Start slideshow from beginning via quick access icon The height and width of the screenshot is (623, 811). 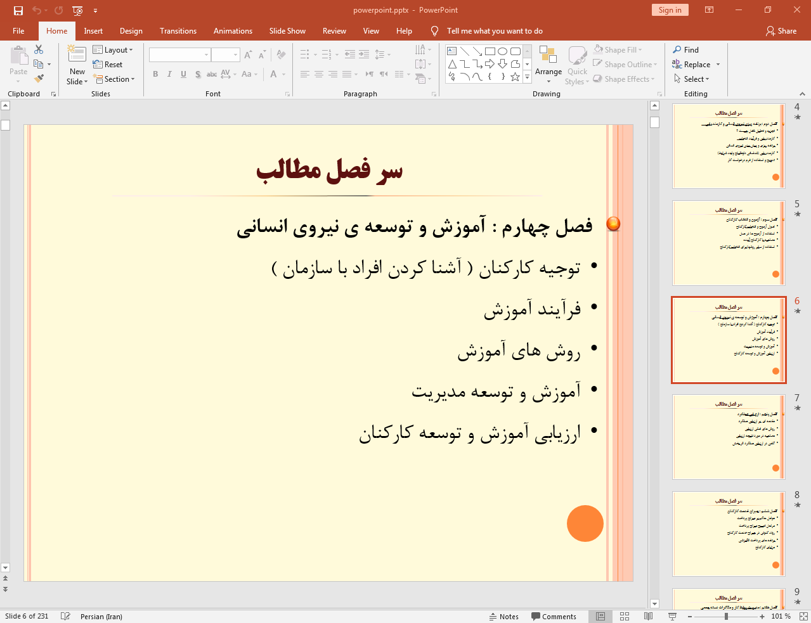tap(77, 10)
